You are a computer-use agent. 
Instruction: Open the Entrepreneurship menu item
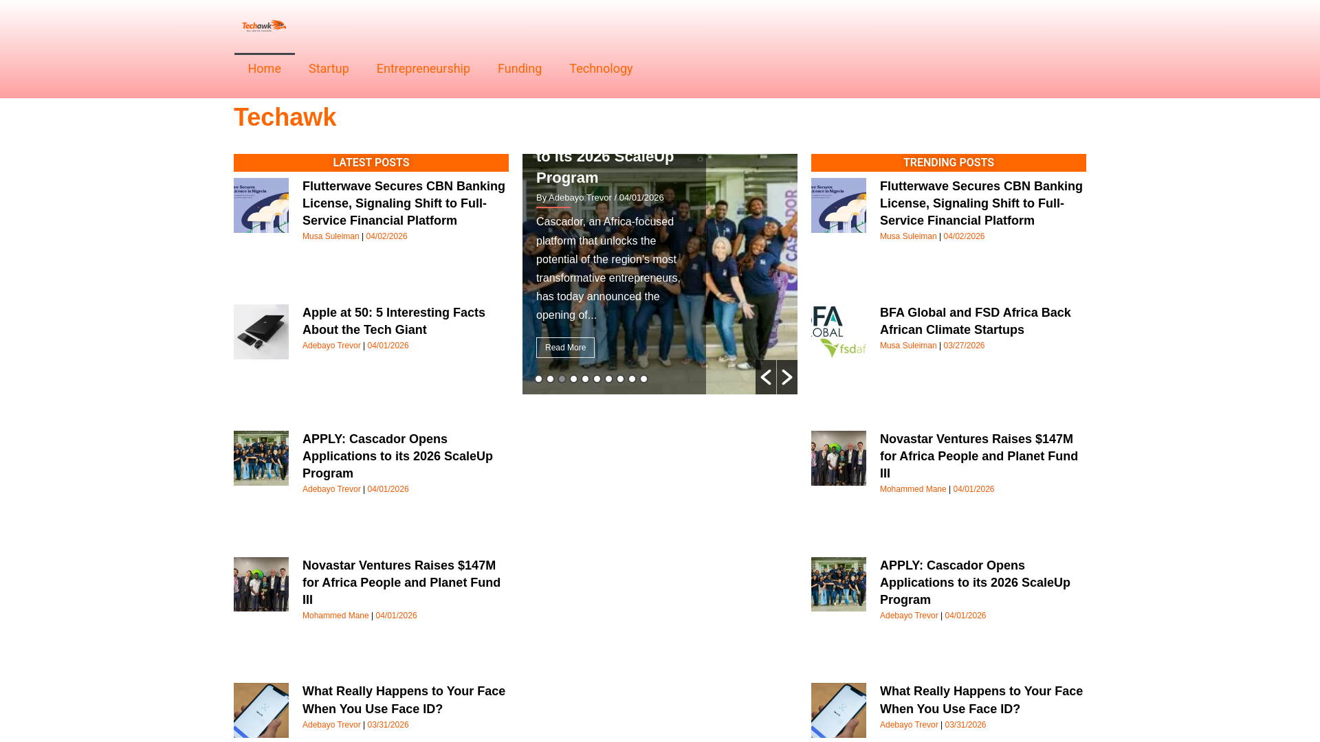tap(423, 69)
